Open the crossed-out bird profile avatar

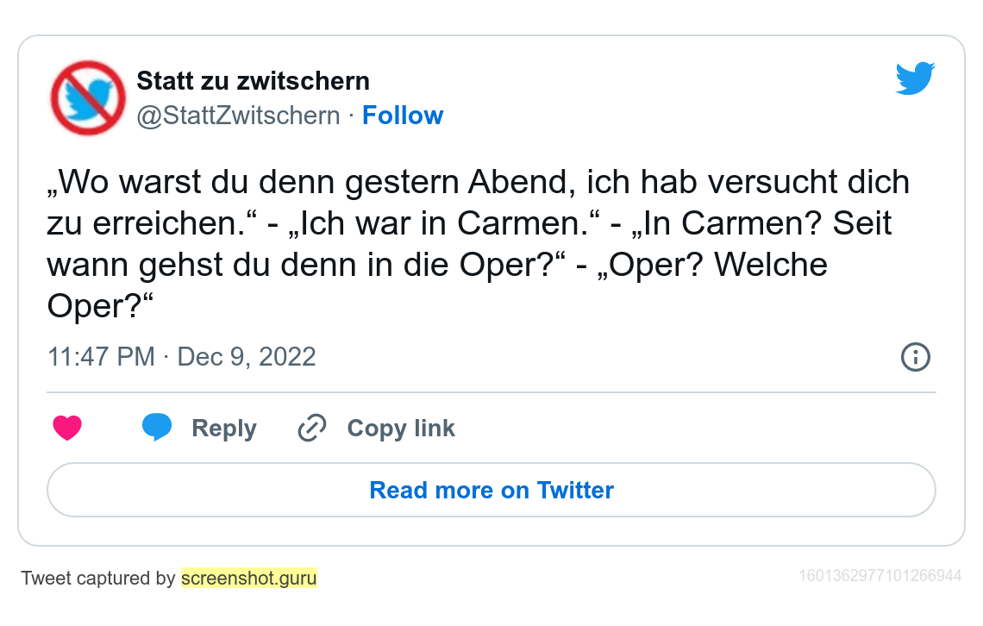(88, 97)
